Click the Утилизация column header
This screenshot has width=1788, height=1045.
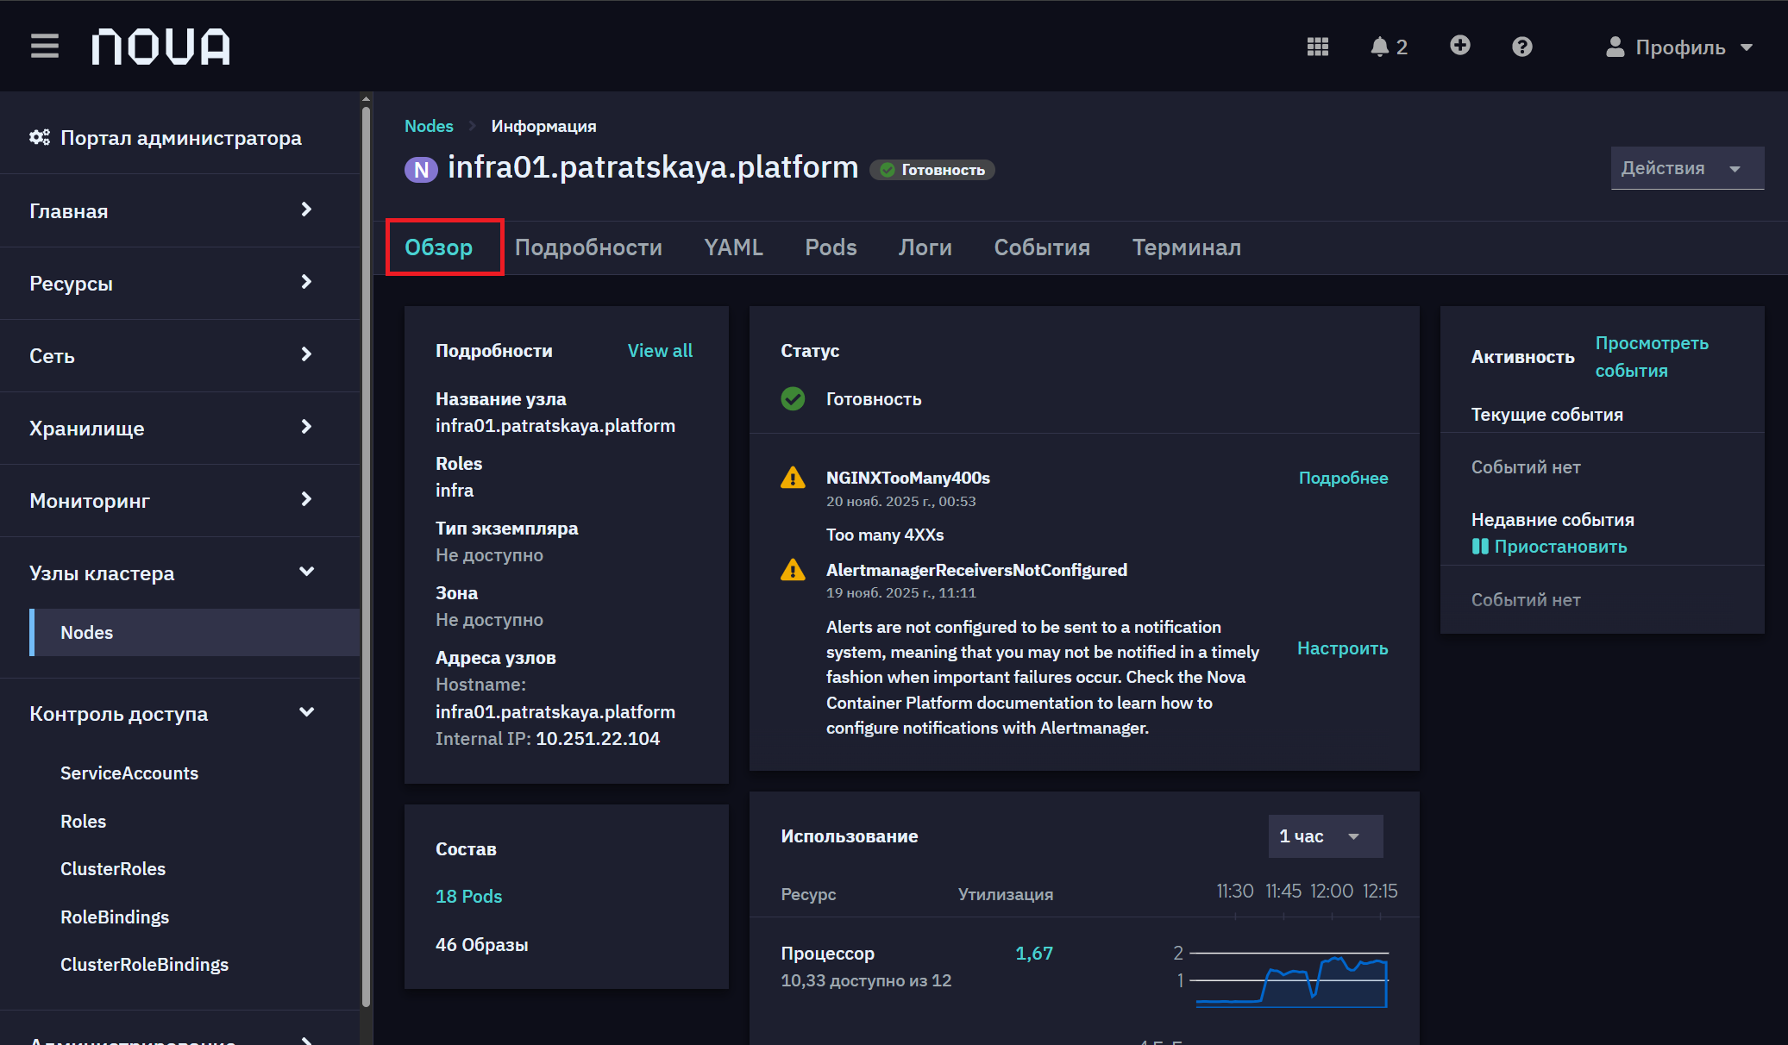[x=1005, y=894]
